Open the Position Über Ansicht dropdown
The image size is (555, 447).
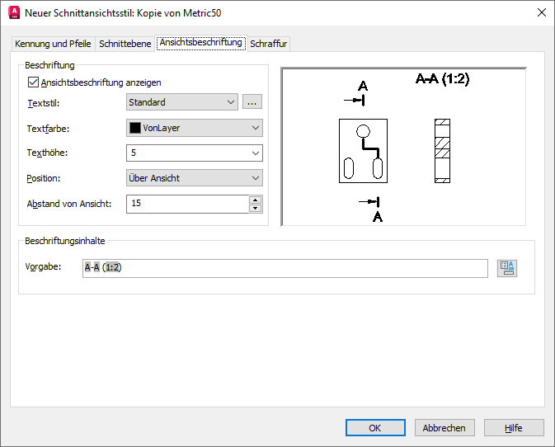pos(195,178)
